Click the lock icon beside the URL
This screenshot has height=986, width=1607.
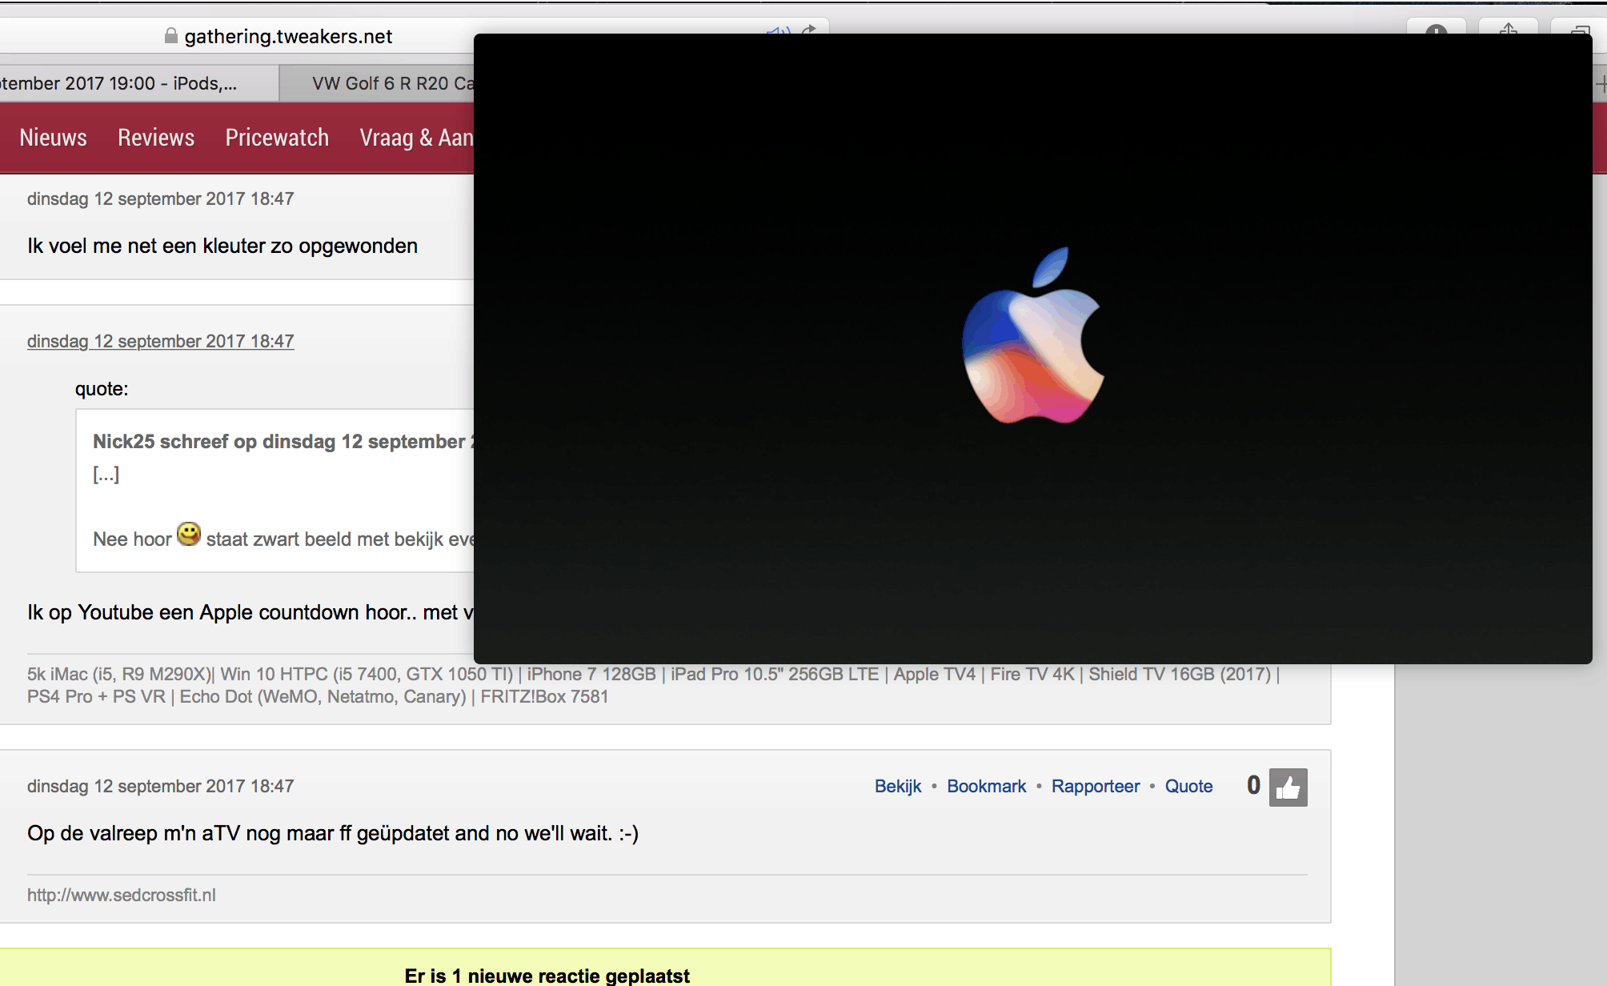[x=170, y=36]
